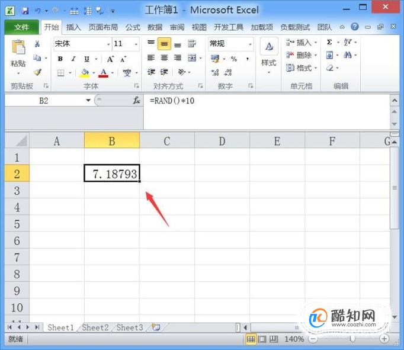Click the text orientation icon
Screen dimensions: 404x350
(182, 72)
